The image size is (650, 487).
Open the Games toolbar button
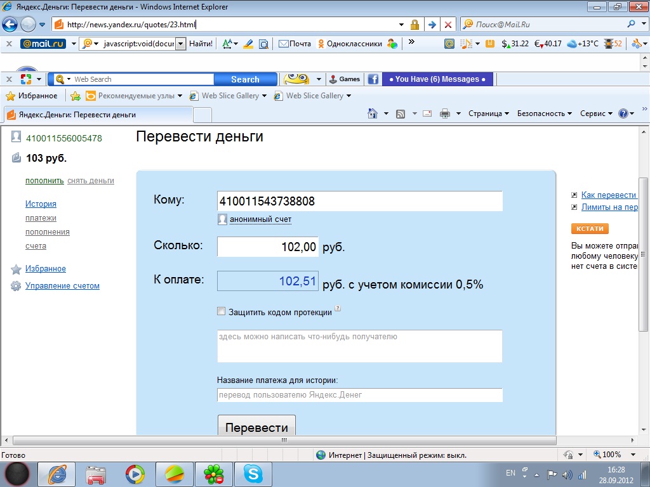click(345, 79)
